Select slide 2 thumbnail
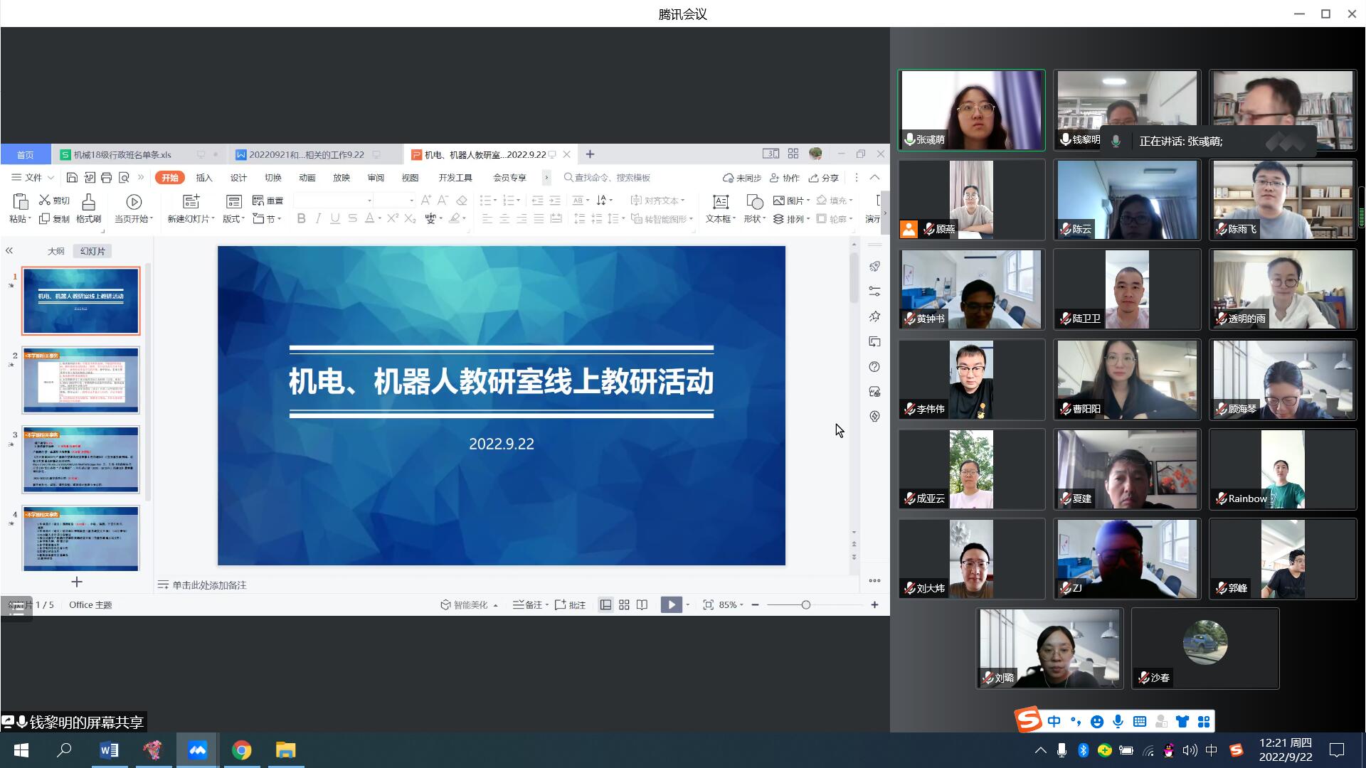This screenshot has height=768, width=1366. click(81, 380)
